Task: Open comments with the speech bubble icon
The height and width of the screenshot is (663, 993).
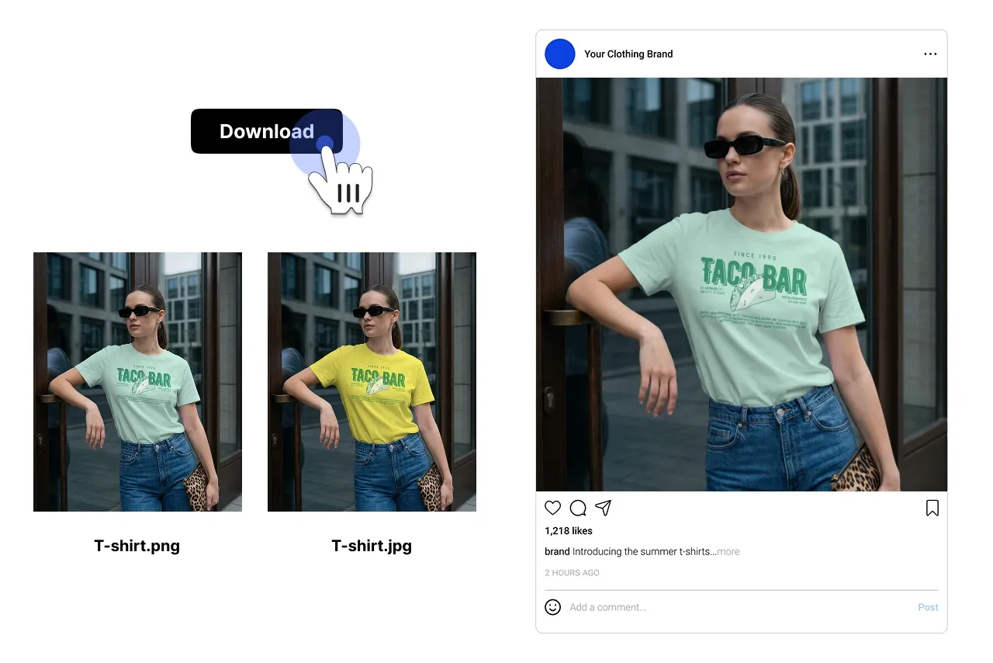Action: coord(578,508)
